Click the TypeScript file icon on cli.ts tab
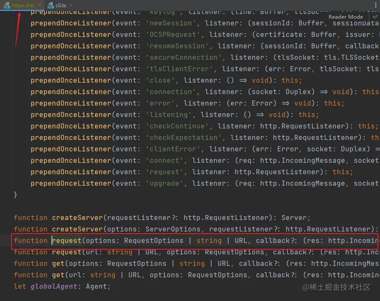380x301 pixels. (x=51, y=5)
